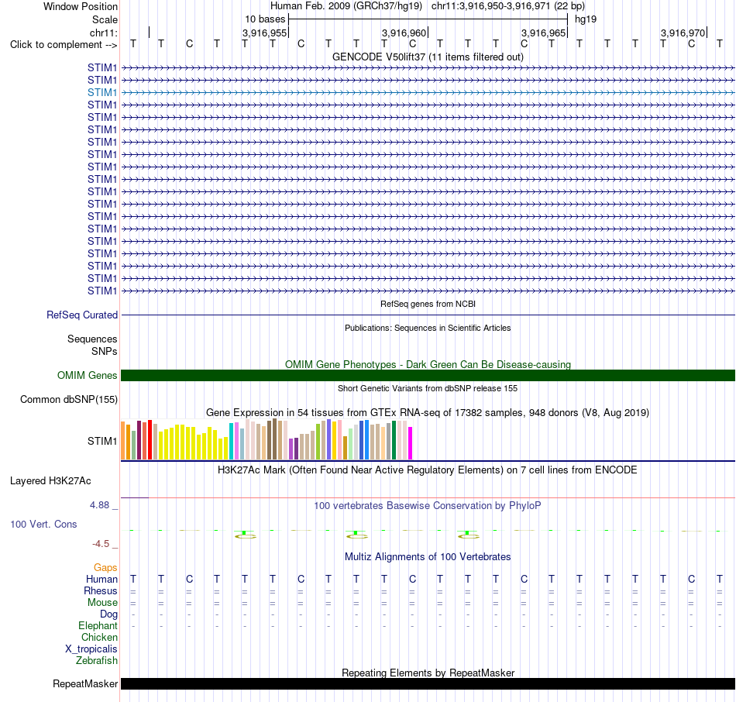Select the X_tropicalis alignment row label
This screenshot has width=736, height=702.
coord(91,649)
